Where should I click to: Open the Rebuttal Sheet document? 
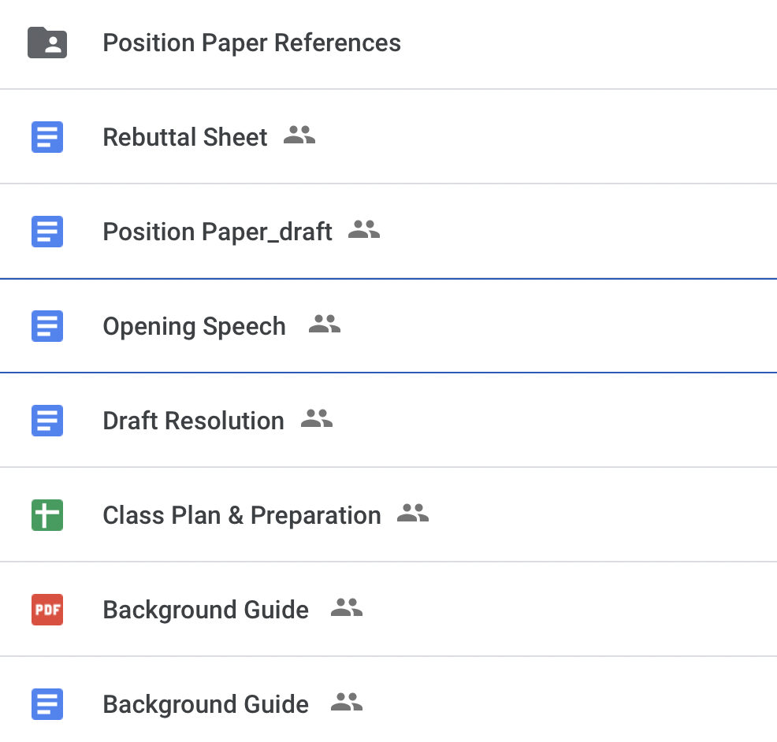185,137
